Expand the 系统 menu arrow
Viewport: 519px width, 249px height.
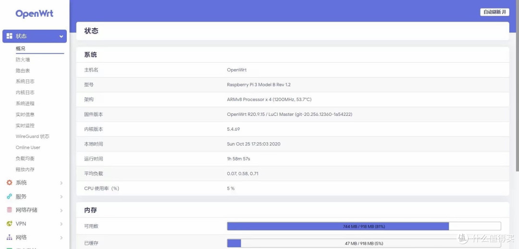[x=61, y=183]
